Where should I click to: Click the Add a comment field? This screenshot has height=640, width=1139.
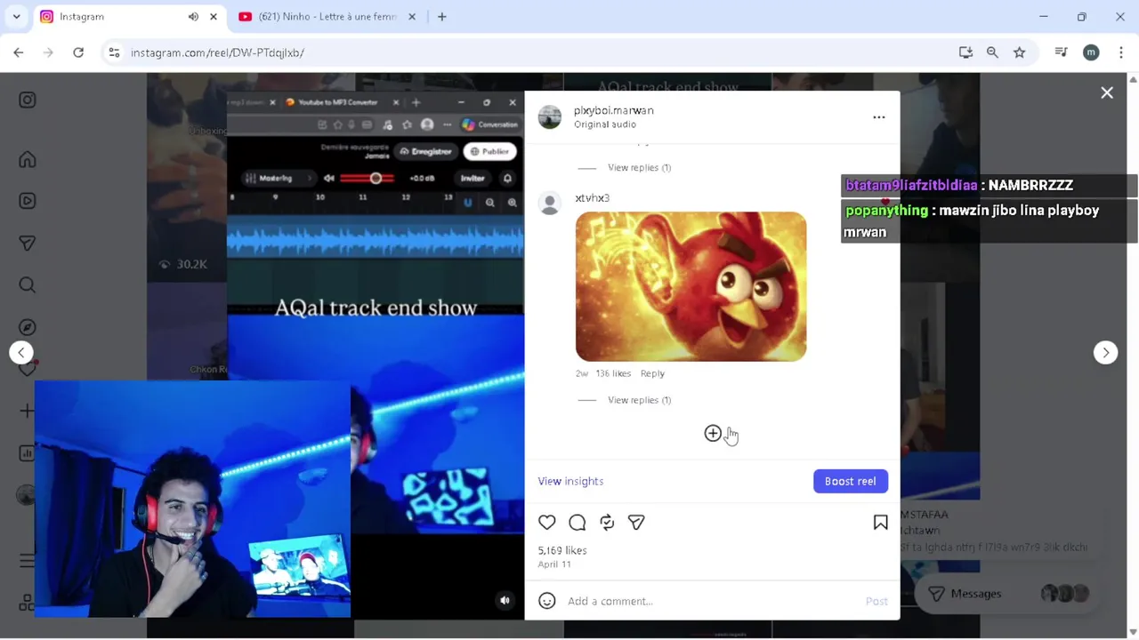click(x=710, y=601)
